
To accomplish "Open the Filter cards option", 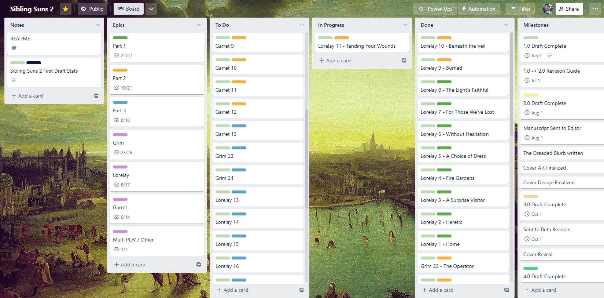I will point(520,9).
